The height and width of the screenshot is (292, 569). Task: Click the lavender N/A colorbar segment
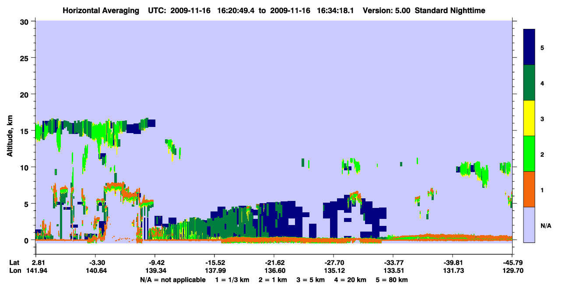coord(529,224)
